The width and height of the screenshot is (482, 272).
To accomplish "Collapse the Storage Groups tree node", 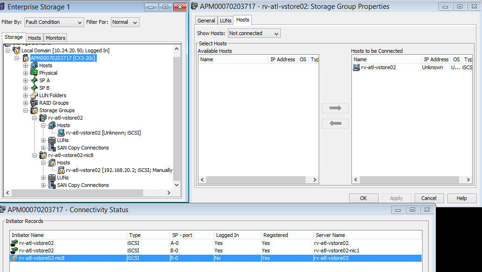I will click(26, 110).
